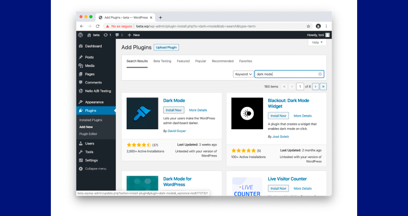Viewport: 408px width, 216px height.
Task: Click the Dark Mode plugin thumbnail
Action: tap(143, 113)
